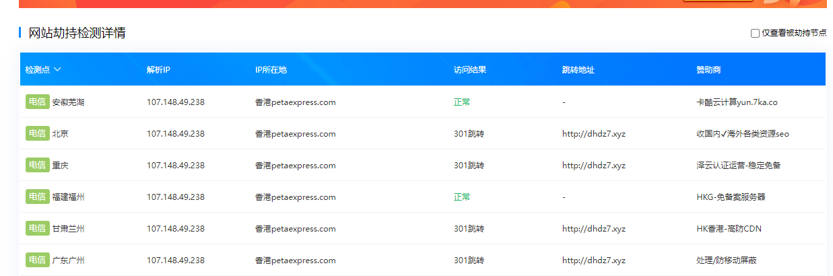Open the 甘肃兰州 detection node link

point(68,229)
